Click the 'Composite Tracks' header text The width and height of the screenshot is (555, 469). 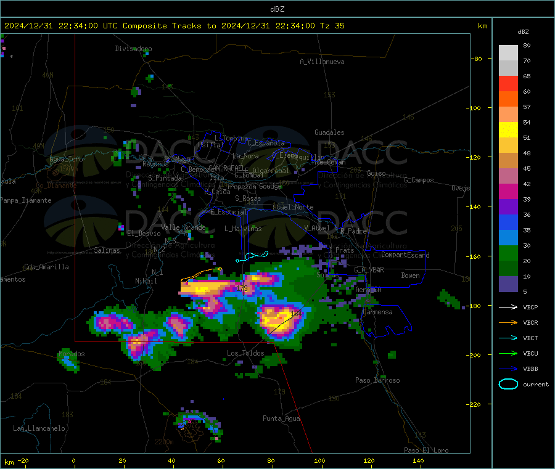tap(162, 26)
